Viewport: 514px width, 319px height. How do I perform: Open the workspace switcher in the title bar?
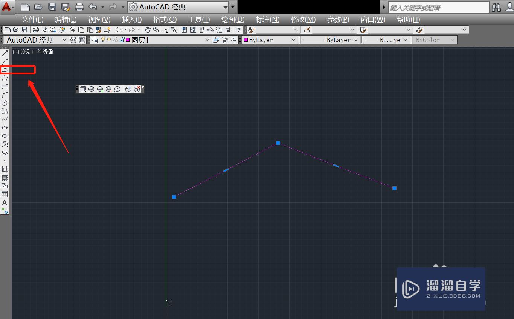click(x=178, y=7)
